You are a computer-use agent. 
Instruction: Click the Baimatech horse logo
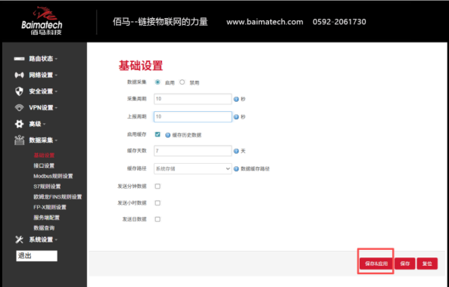(x=42, y=20)
